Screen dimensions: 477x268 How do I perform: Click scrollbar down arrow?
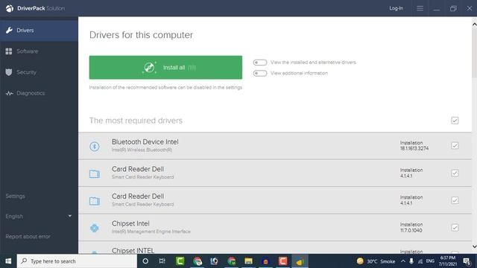click(474, 246)
